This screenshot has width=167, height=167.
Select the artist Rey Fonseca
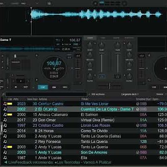click(49, 141)
